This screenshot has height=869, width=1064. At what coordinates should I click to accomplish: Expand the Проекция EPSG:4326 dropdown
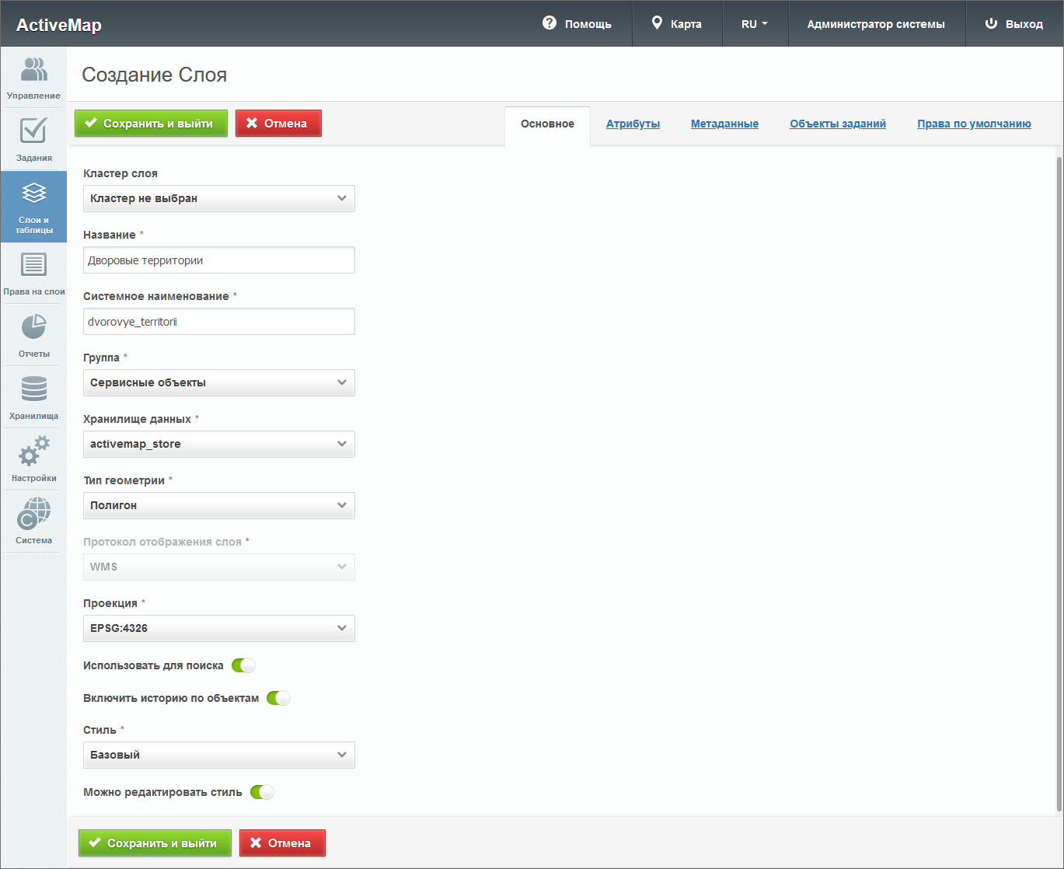pyautogui.click(x=218, y=628)
